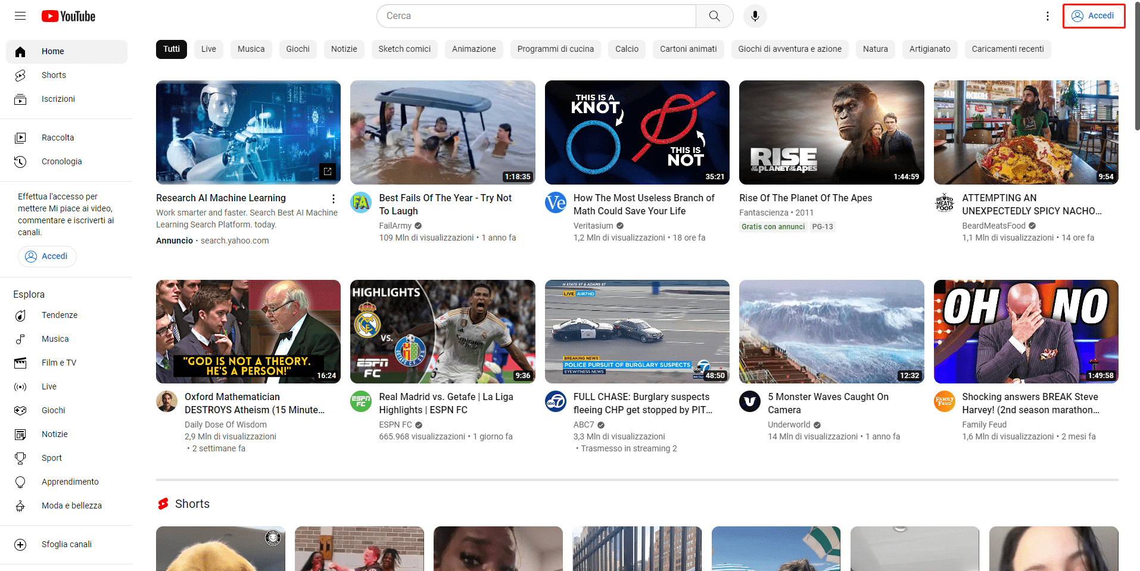
Task: Play the police pursuit chase thumbnail
Action: click(x=637, y=332)
